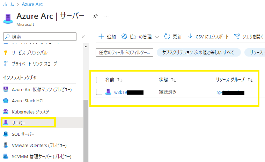Viewport: 265px width, 162px height.
Task: Click the 名前 column header text
Action: tap(110, 80)
